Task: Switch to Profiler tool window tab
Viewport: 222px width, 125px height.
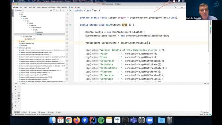Action: [x=51, y=112]
